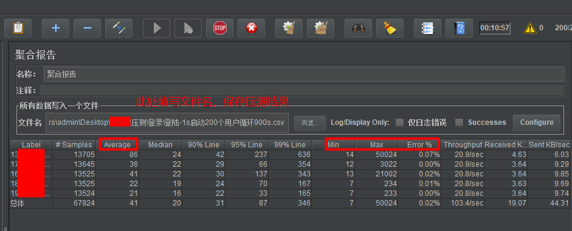Click the Toggle enable/disable icon
Viewport: 572px width, 231px height.
(119, 28)
